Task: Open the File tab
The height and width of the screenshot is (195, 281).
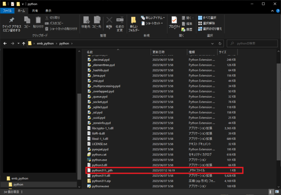Action: [x=7, y=11]
